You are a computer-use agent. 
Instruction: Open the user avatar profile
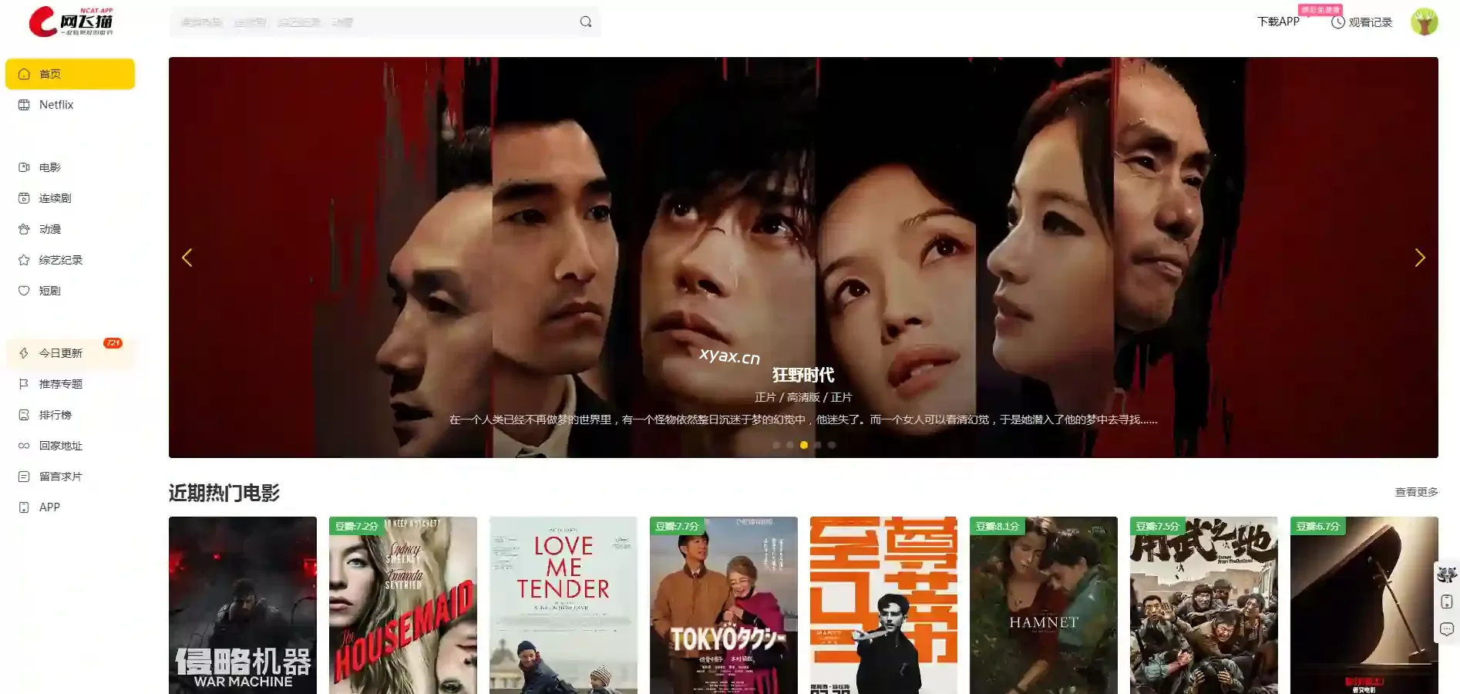coord(1424,22)
